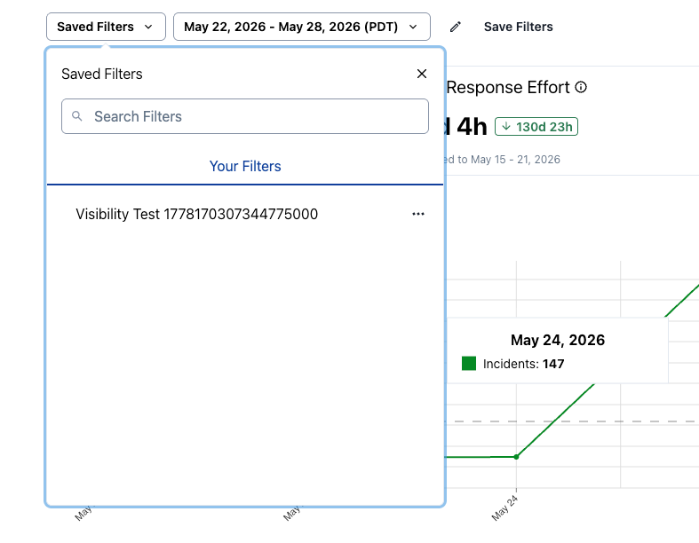Click the pencil edit icon
This screenshot has height=543, width=699.
coord(455,27)
